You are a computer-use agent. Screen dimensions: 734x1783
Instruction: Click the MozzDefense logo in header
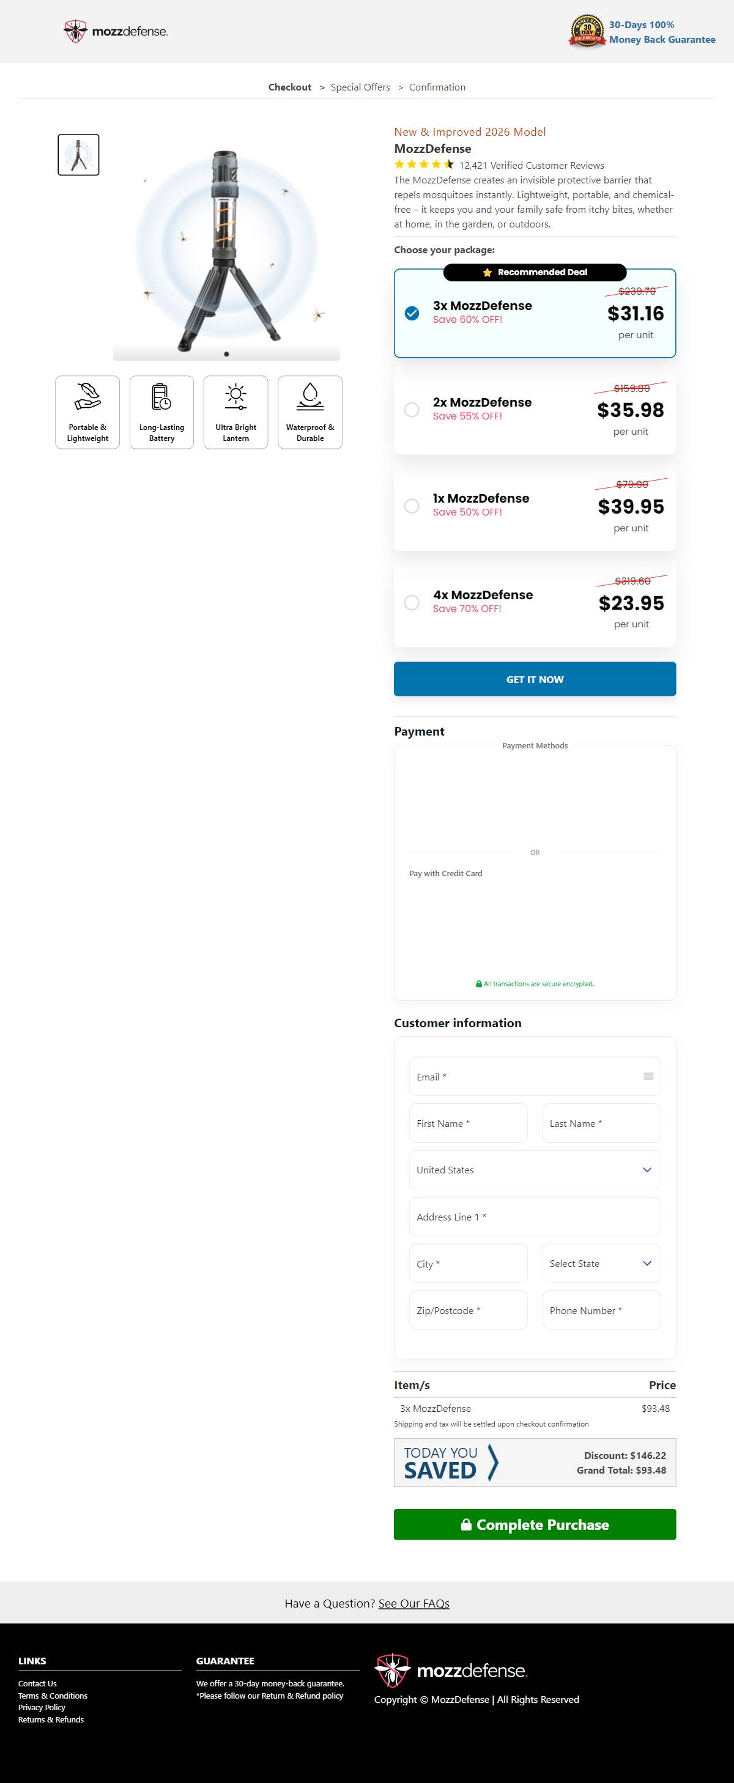click(116, 31)
